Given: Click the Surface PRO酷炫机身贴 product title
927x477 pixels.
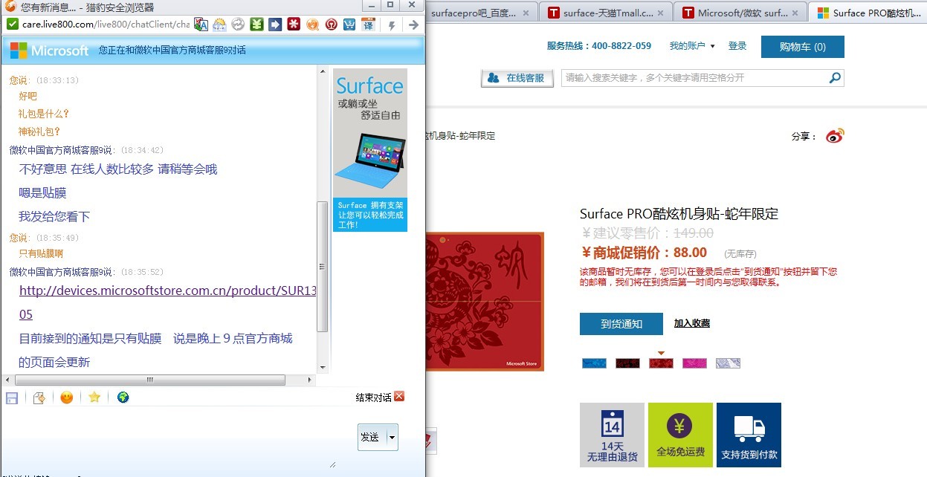Looking at the screenshot, I should click(x=679, y=214).
